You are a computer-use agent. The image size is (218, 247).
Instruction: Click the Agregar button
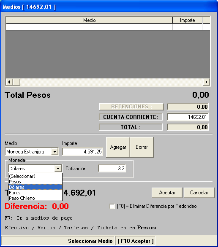point(118,147)
